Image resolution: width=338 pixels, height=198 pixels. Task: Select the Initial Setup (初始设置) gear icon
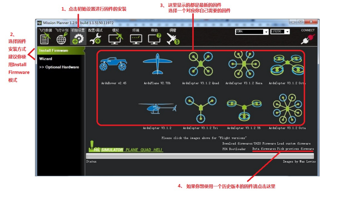78,39
